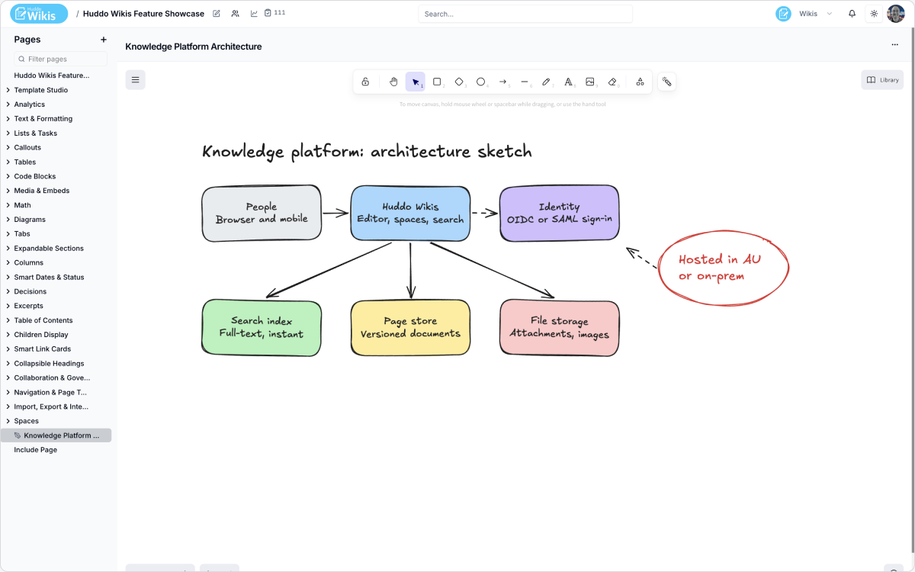
Task: Select the Selection arrow tool
Action: 416,82
